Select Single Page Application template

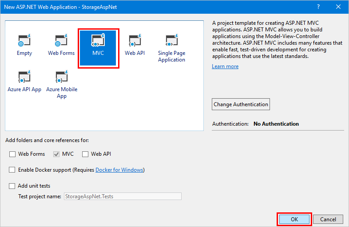pyautogui.click(x=171, y=48)
